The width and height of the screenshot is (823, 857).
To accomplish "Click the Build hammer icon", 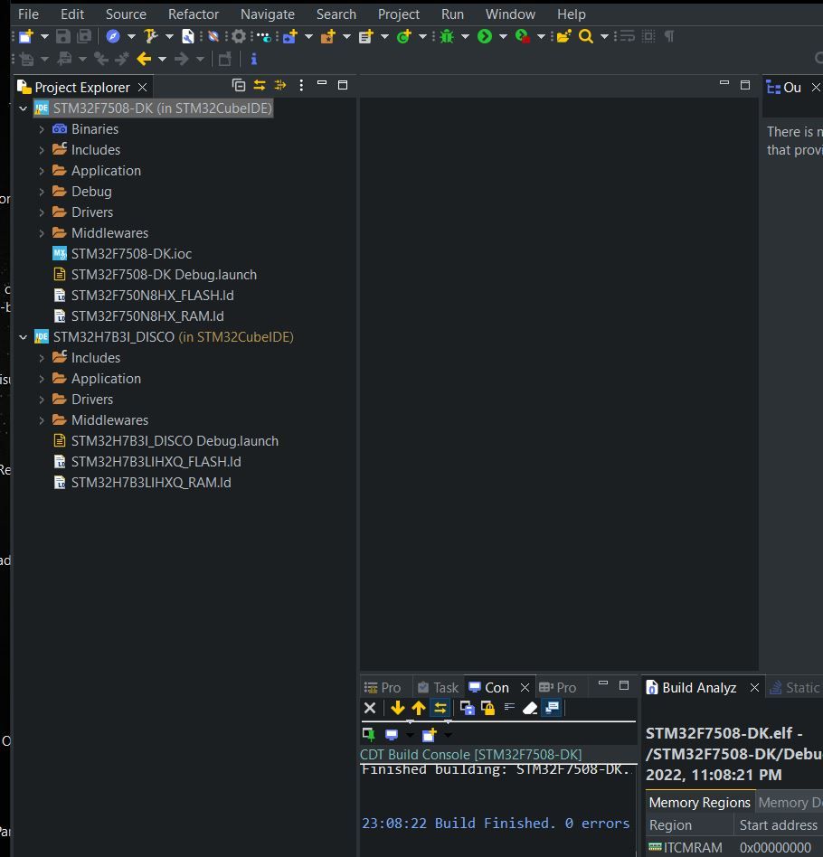I will tap(150, 37).
